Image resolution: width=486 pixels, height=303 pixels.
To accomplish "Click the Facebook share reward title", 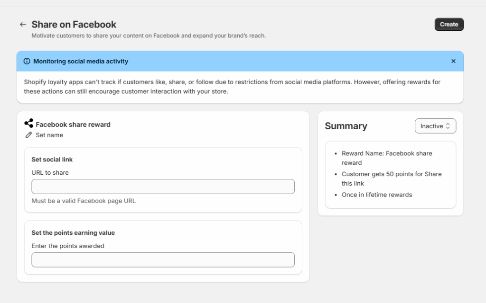I will [x=73, y=125].
